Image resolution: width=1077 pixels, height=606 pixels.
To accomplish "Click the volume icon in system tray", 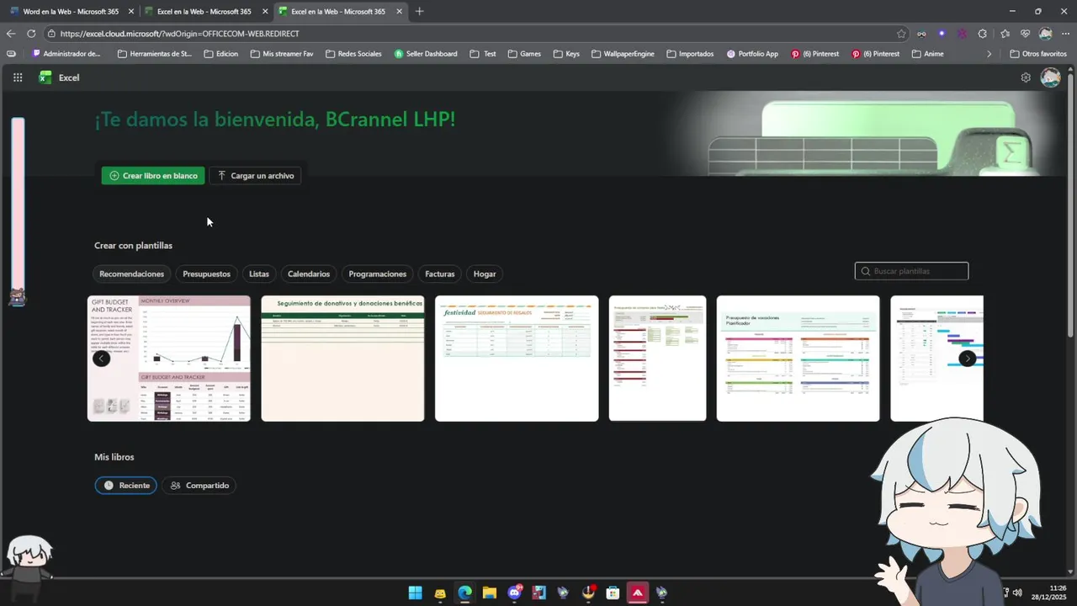I will coord(1017,593).
